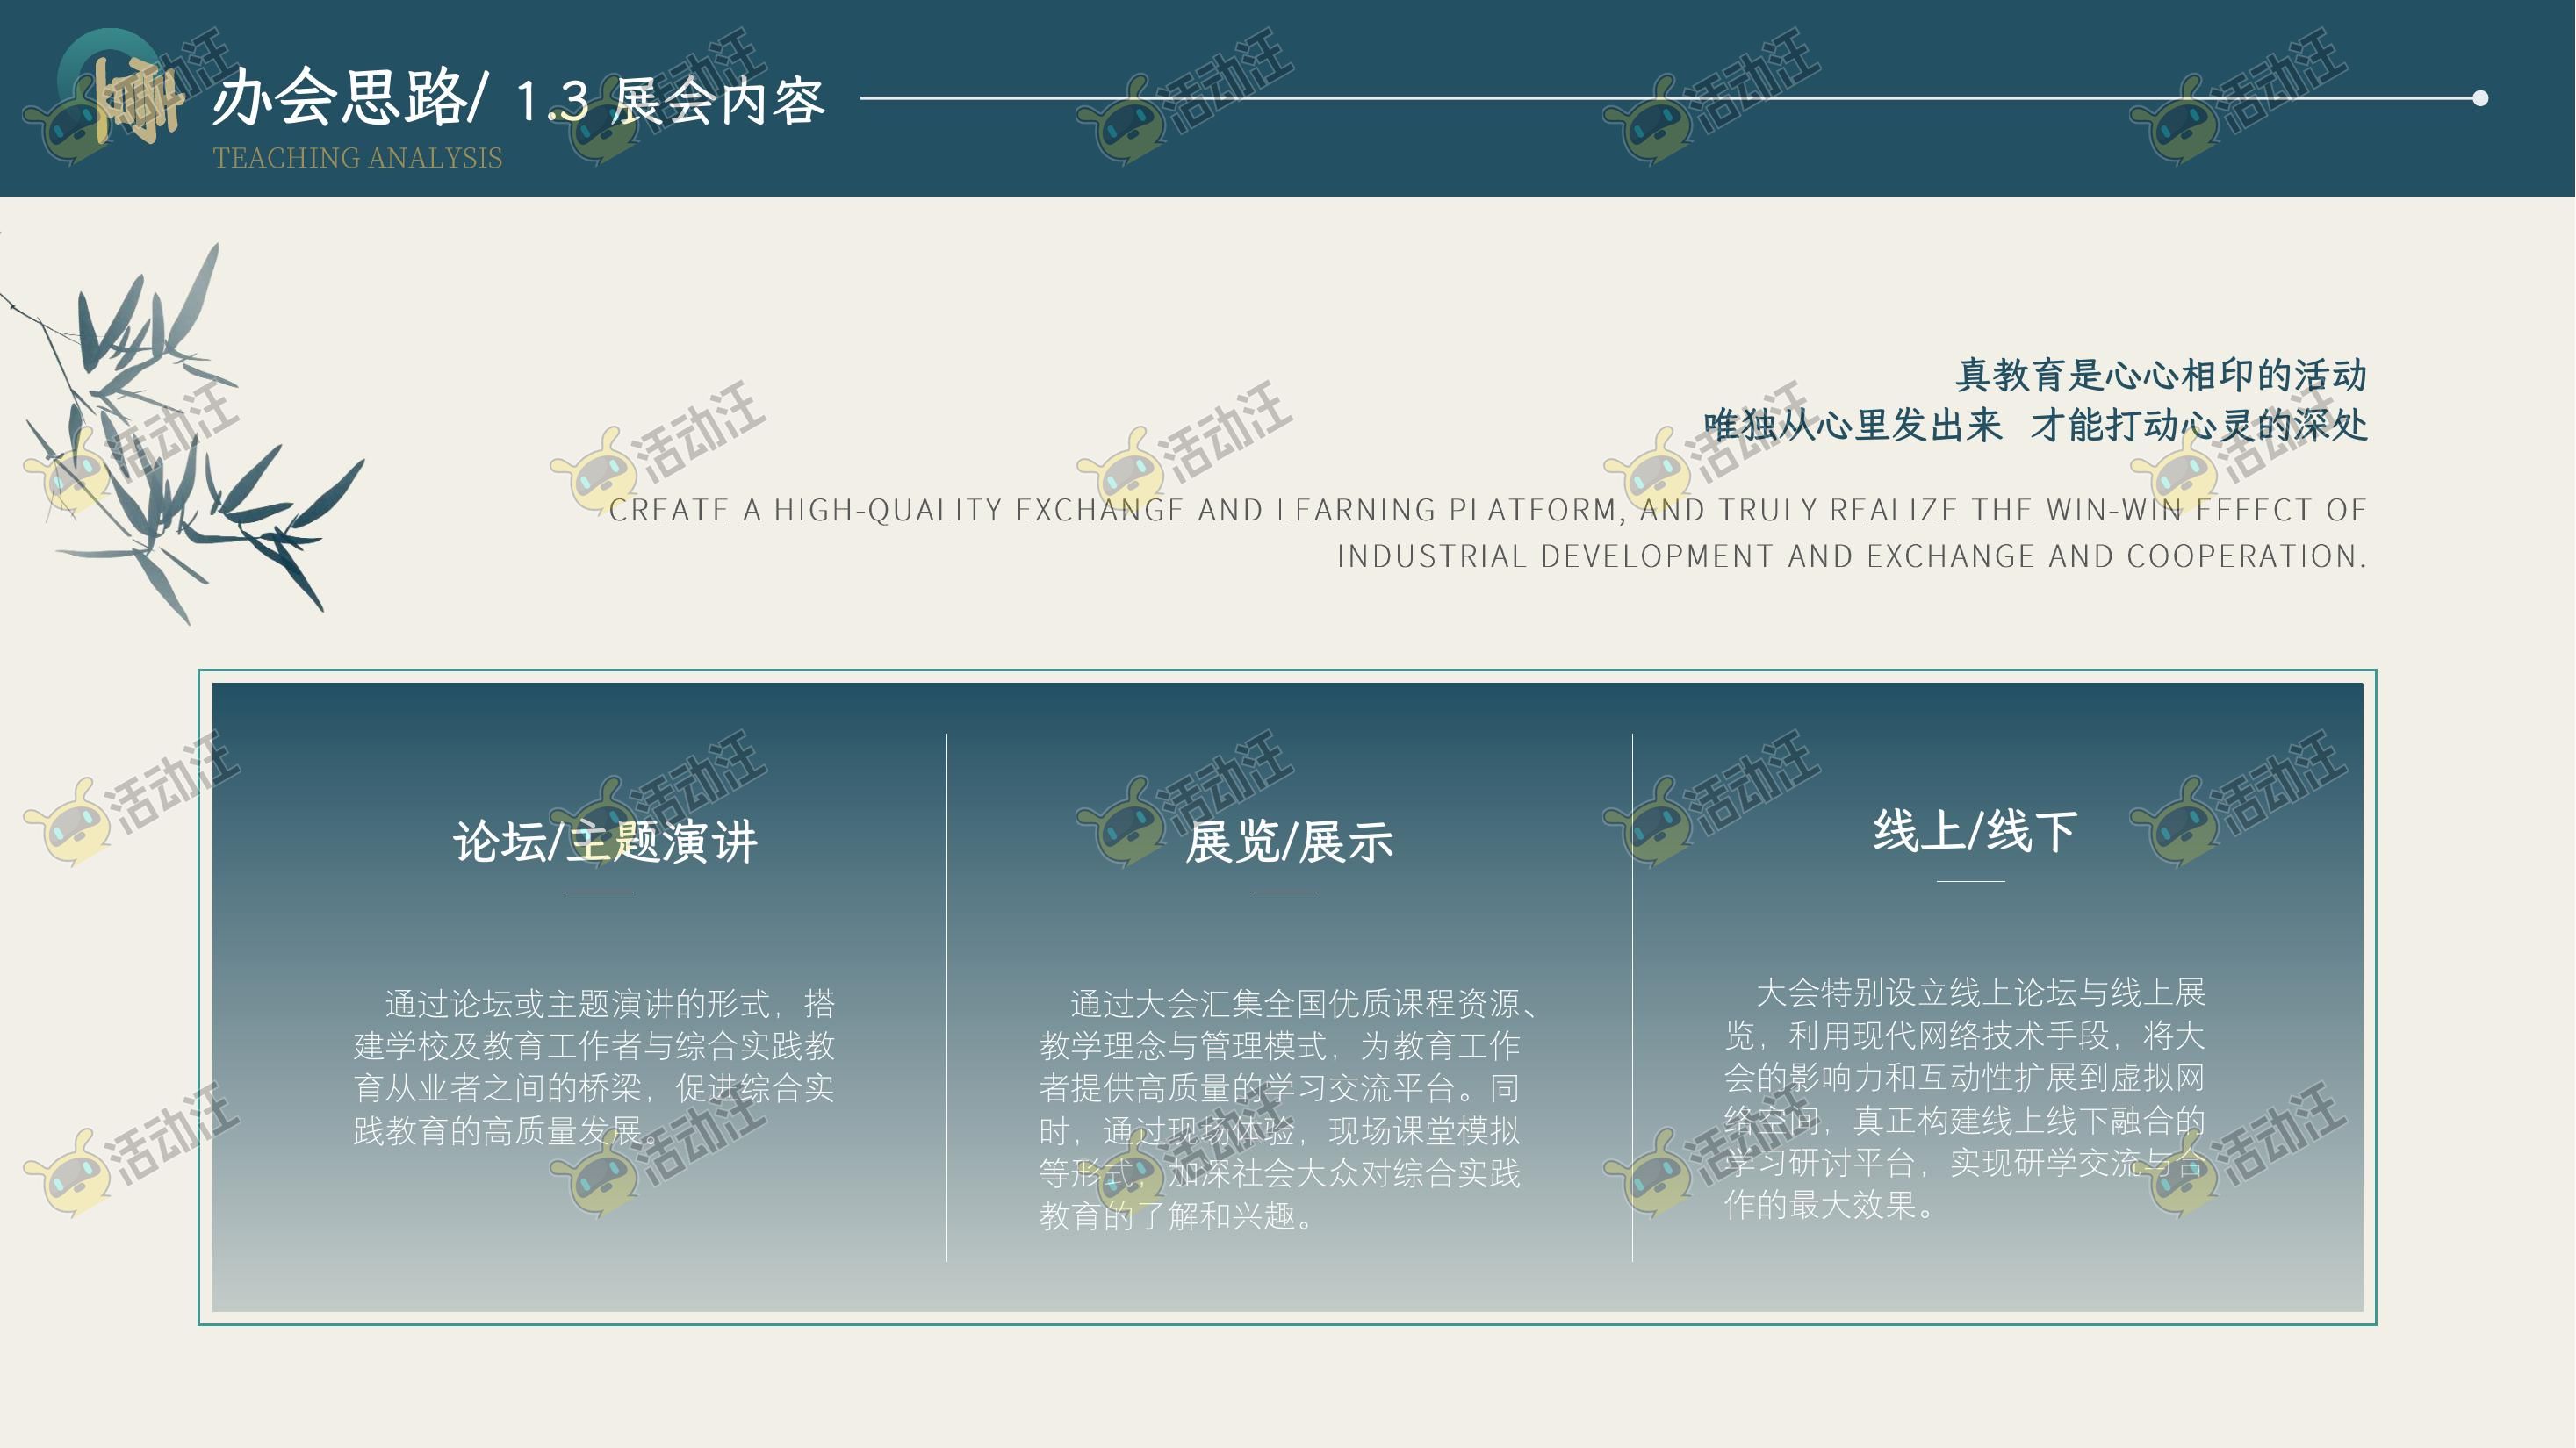Select the paragraph under 论坛/主题演讲
The width and height of the screenshot is (2576, 1448).
[x=594, y=1066]
